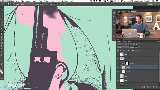Create a new group folder icon

click(150, 87)
